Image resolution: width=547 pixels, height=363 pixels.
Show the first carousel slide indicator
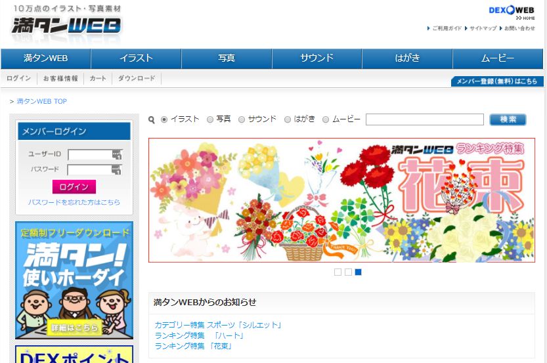338,272
